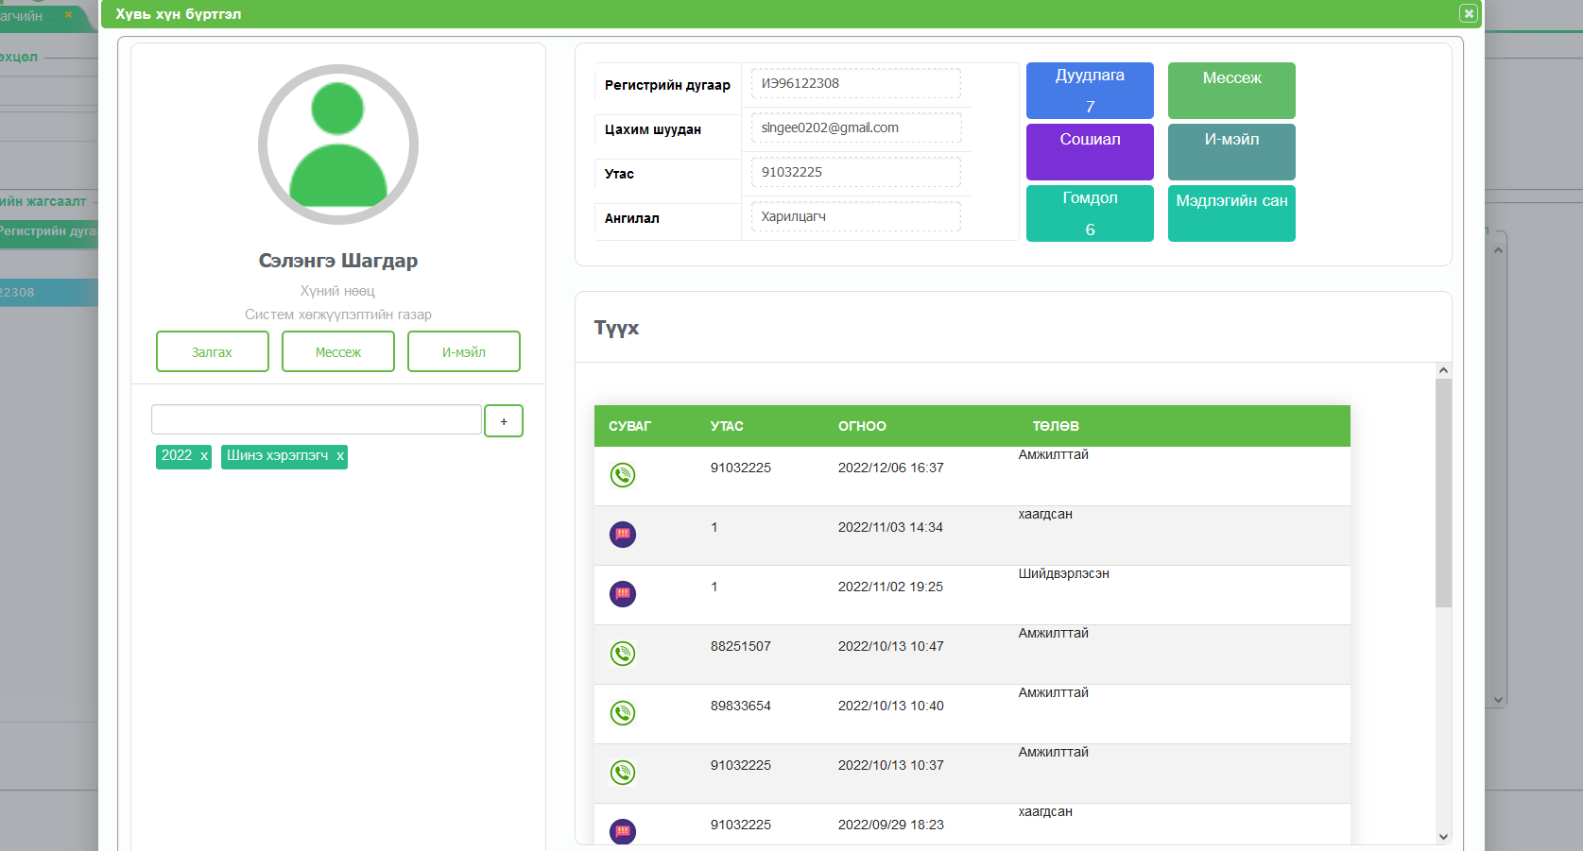
Task: Click the Залгах call button
Action: 213,351
